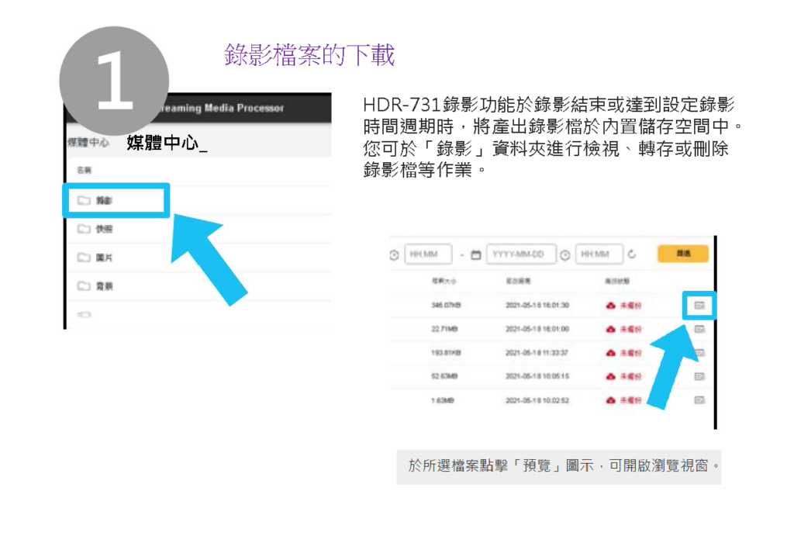
Task: Click the HH:MM field next to refresh icon
Action: 599,254
